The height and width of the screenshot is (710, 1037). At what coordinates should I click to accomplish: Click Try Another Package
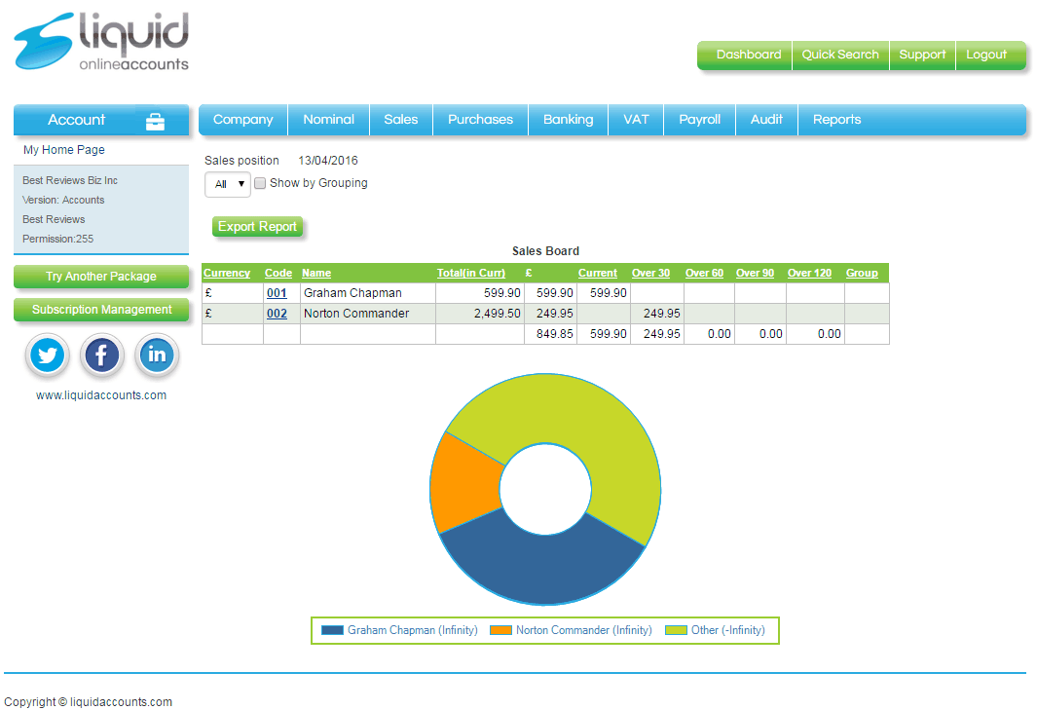click(101, 277)
